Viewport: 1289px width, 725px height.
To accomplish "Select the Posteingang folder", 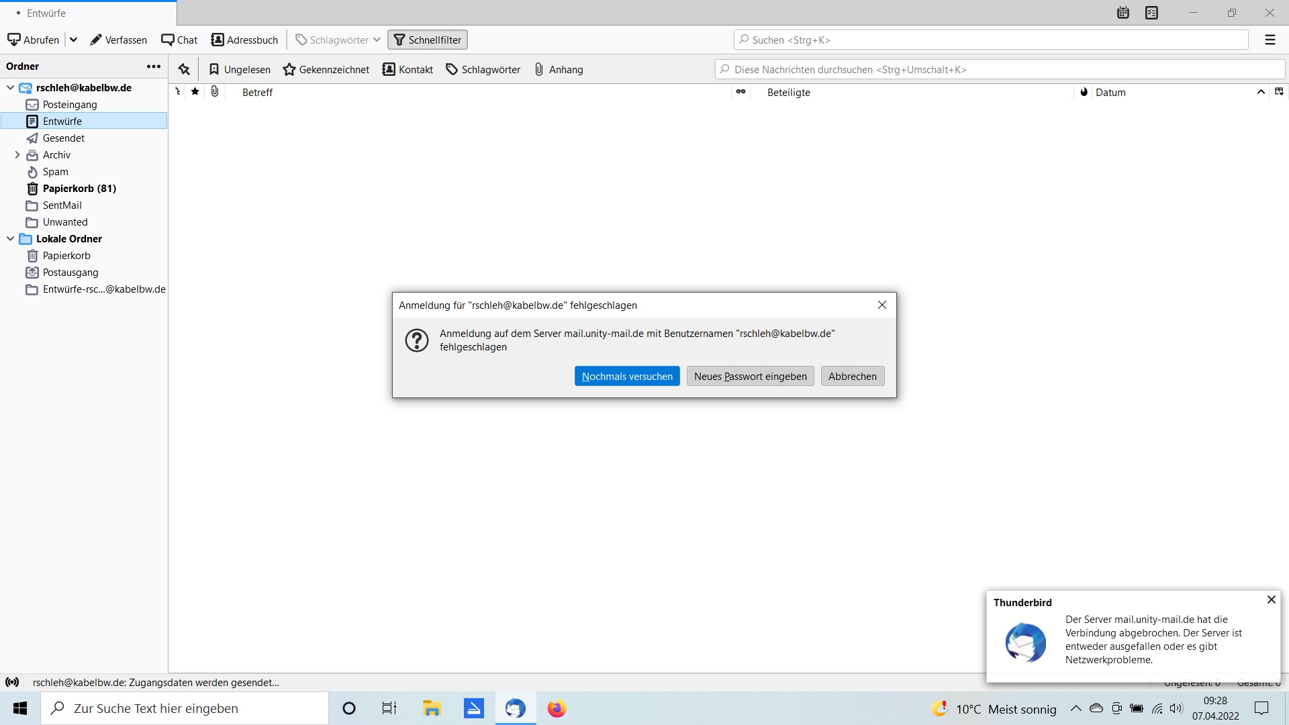I will tap(70, 105).
